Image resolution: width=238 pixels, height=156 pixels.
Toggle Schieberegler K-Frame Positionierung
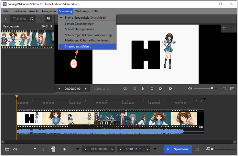pos(87,35)
